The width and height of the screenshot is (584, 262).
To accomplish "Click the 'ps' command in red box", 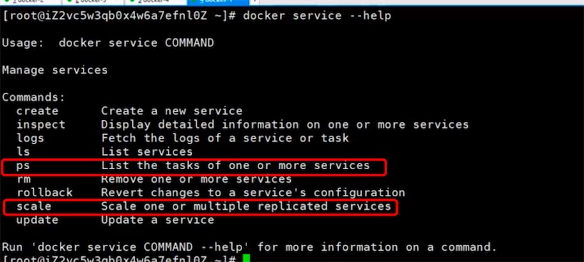I will [23, 166].
